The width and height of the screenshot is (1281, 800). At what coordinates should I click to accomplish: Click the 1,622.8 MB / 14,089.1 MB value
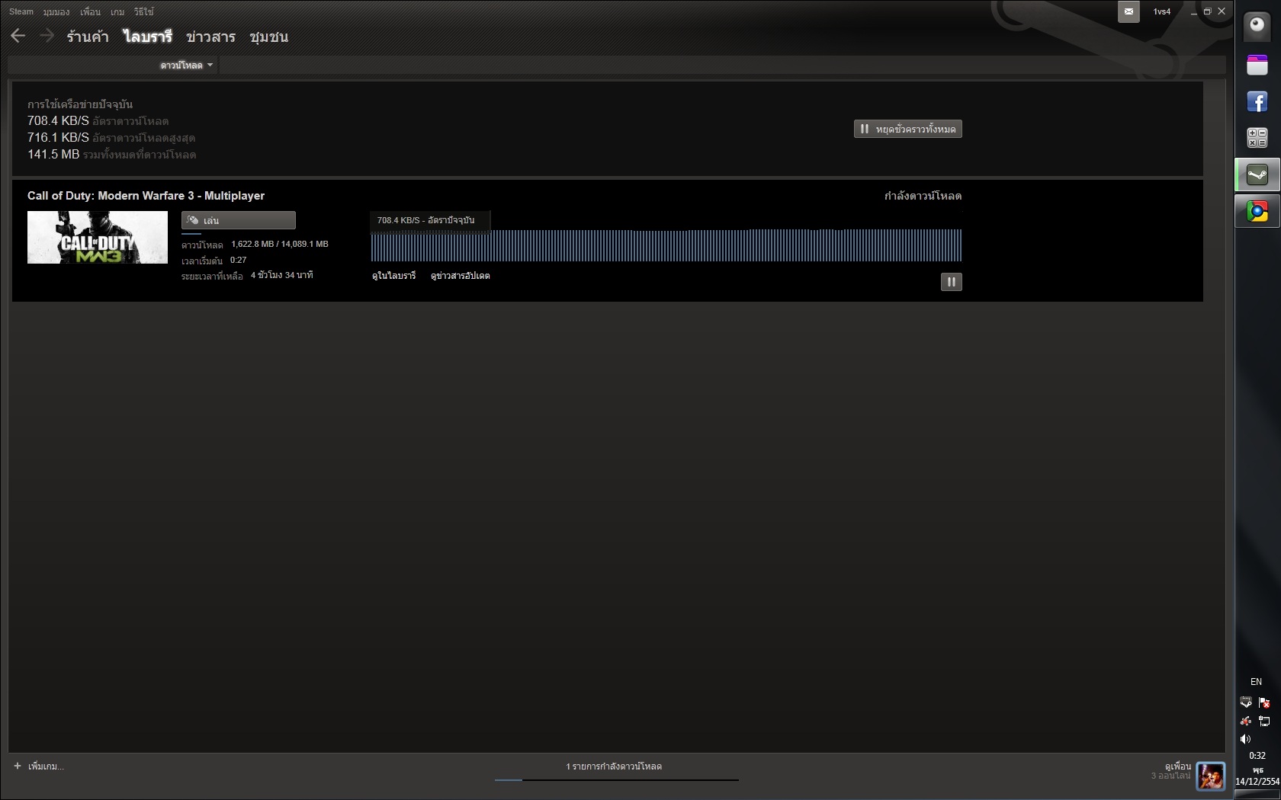pos(280,244)
